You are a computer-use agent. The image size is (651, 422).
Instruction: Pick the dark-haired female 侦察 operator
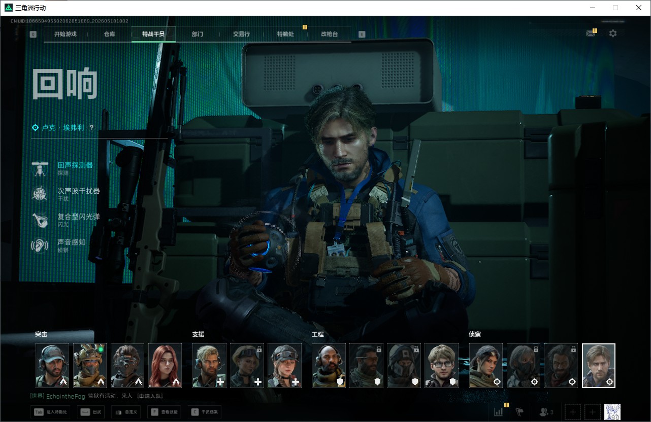pyautogui.click(x=486, y=366)
